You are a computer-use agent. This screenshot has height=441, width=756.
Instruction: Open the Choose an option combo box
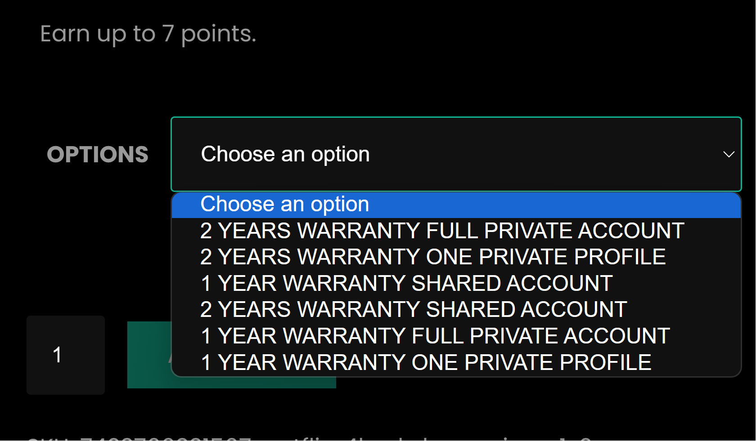coord(455,154)
